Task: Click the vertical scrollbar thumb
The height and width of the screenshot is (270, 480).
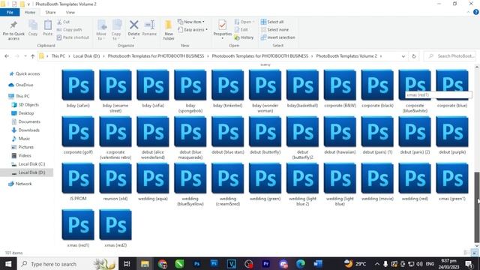Action: [x=477, y=207]
